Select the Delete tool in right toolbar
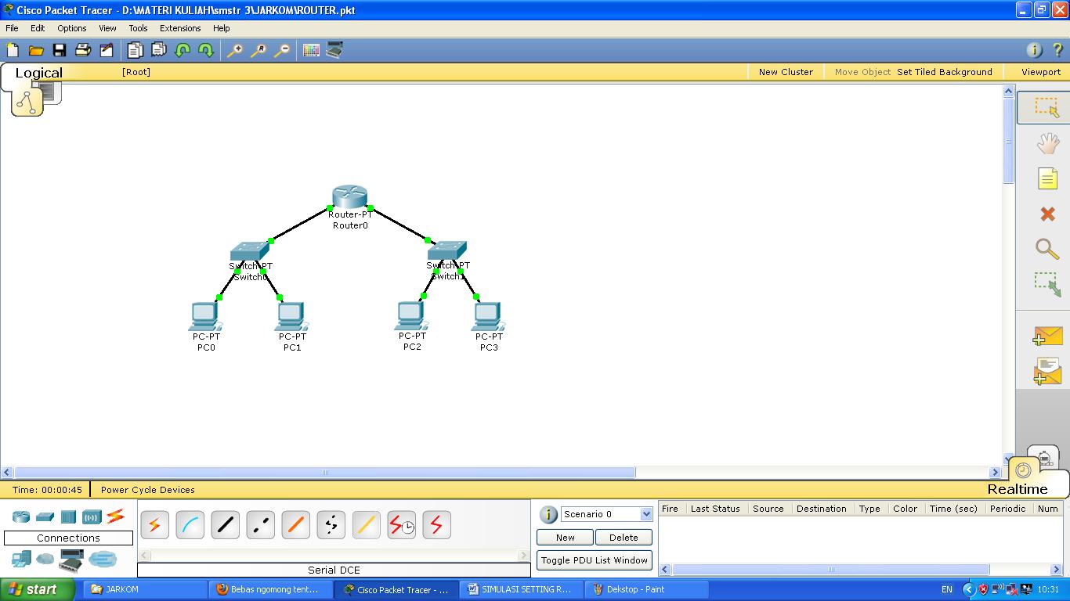This screenshot has height=601, width=1070. coord(1047,214)
